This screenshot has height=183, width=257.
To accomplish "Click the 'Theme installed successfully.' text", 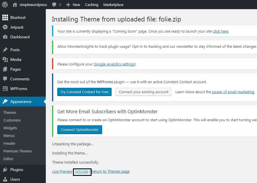I will point(75,162).
